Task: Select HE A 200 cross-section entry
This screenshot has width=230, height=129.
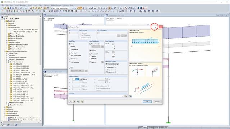Action: (25, 29)
